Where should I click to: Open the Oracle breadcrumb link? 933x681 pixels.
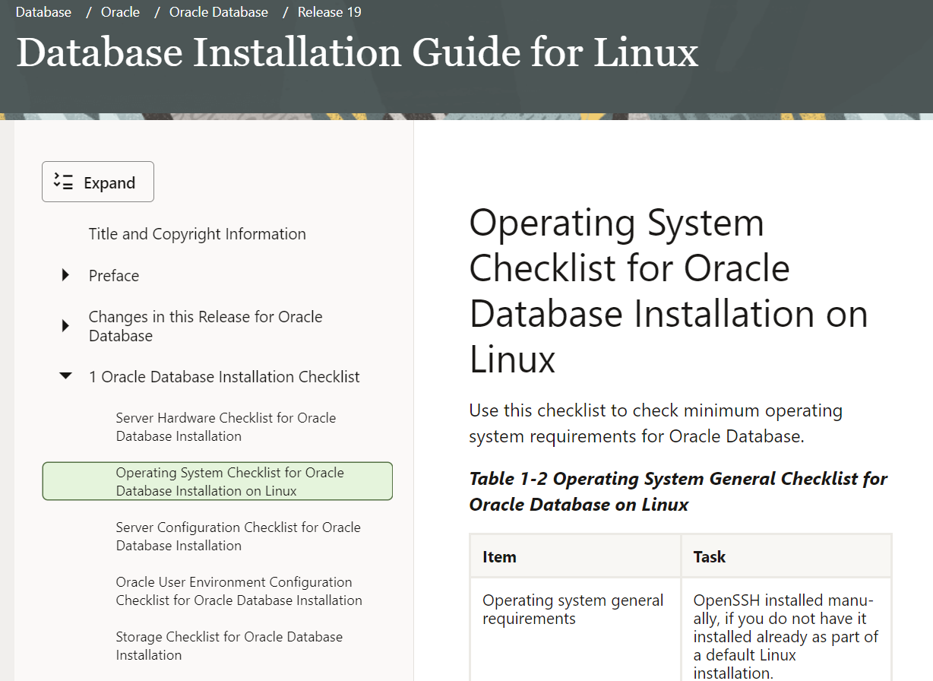(x=120, y=12)
